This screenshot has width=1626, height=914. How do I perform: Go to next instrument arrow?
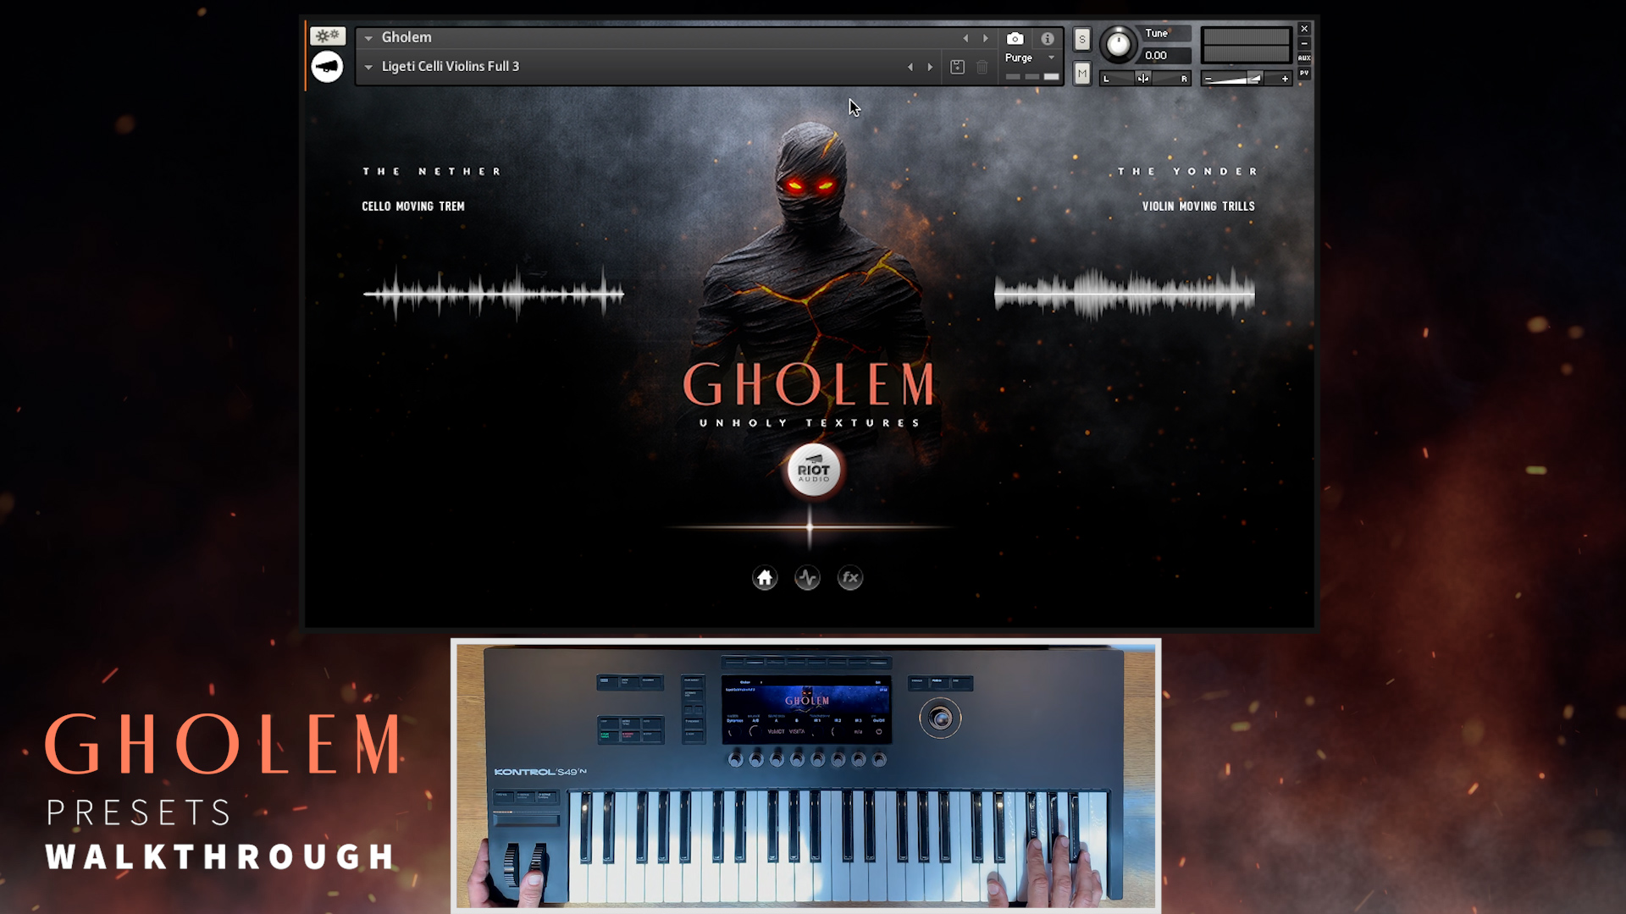click(985, 38)
